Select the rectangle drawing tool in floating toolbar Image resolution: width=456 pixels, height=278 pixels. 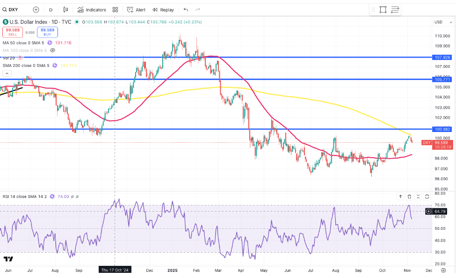(x=383, y=9)
